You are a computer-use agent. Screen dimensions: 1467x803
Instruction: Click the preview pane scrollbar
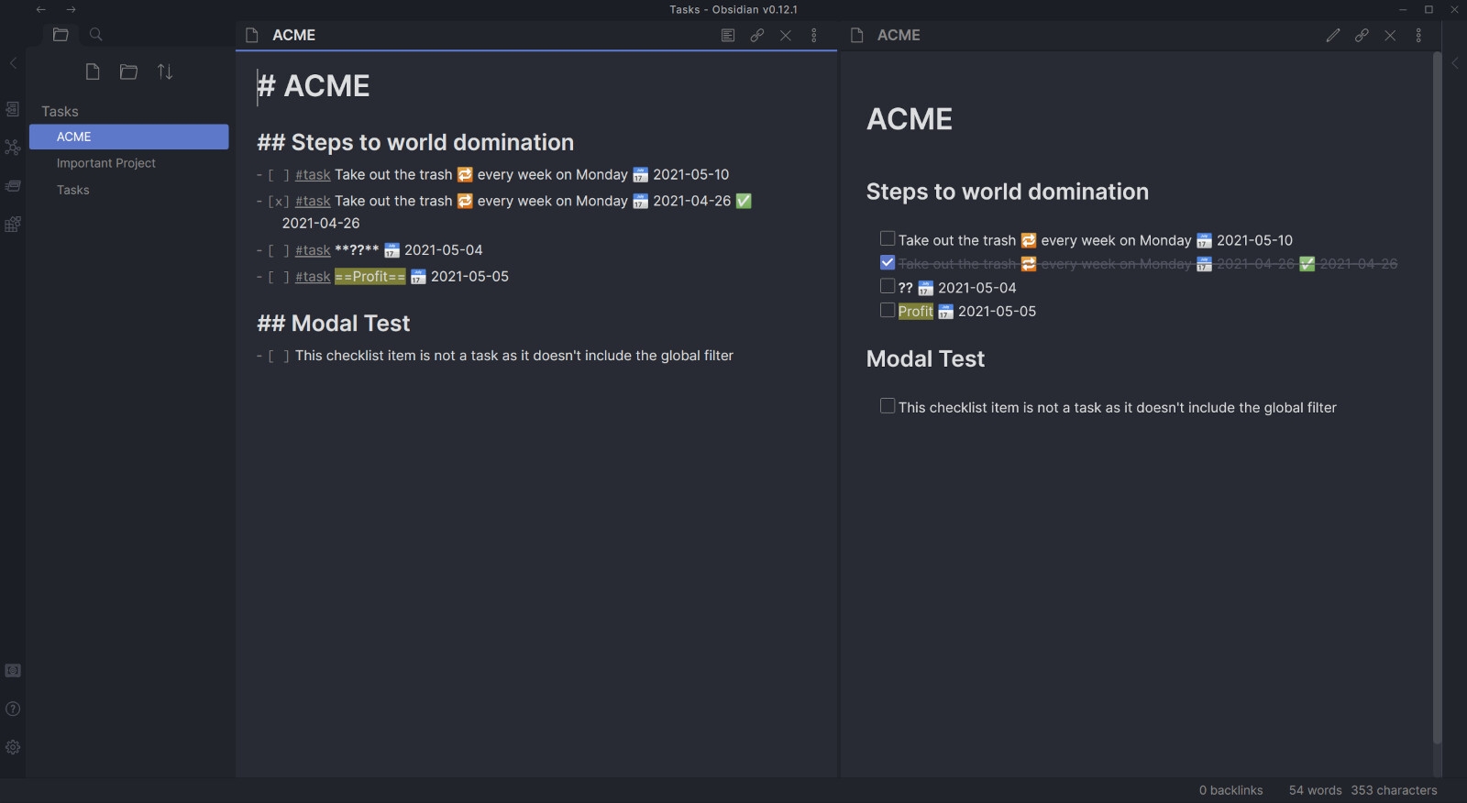(x=1437, y=398)
